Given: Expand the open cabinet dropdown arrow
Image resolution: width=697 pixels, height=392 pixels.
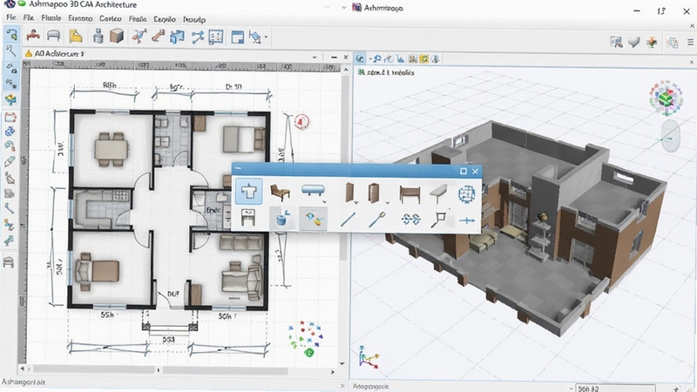Looking at the screenshot, I should pos(387,203).
